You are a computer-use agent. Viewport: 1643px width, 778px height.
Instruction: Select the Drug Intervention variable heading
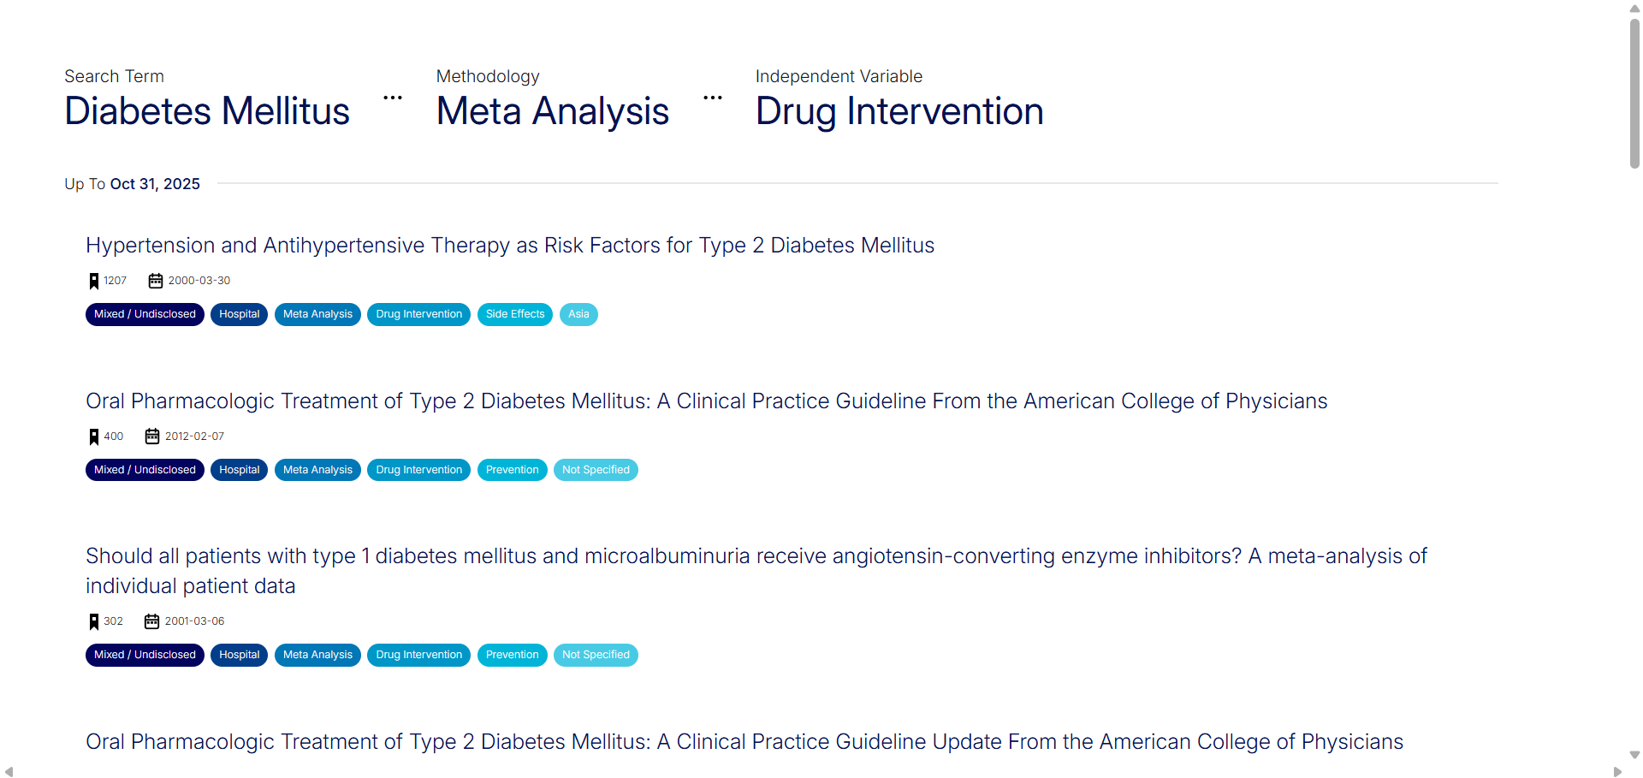899,112
